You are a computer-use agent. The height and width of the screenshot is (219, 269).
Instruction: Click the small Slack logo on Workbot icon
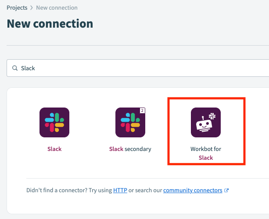(212, 116)
